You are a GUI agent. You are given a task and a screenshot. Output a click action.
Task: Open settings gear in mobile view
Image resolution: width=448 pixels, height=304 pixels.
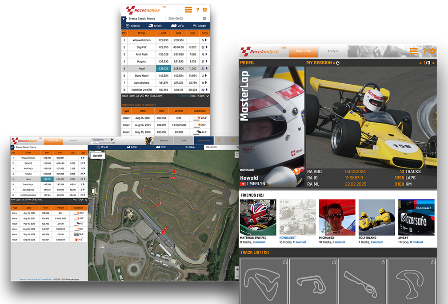pyautogui.click(x=205, y=10)
